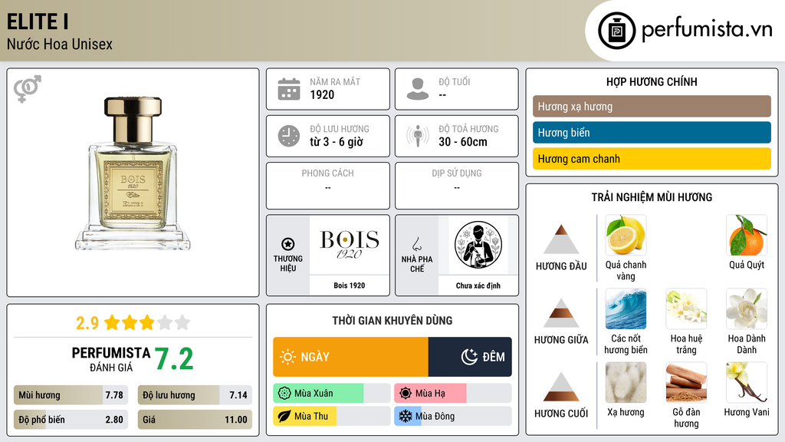Screen dimensions: 785x442
Task: Open the Các nốt hương biển wave image
Action: [626, 309]
